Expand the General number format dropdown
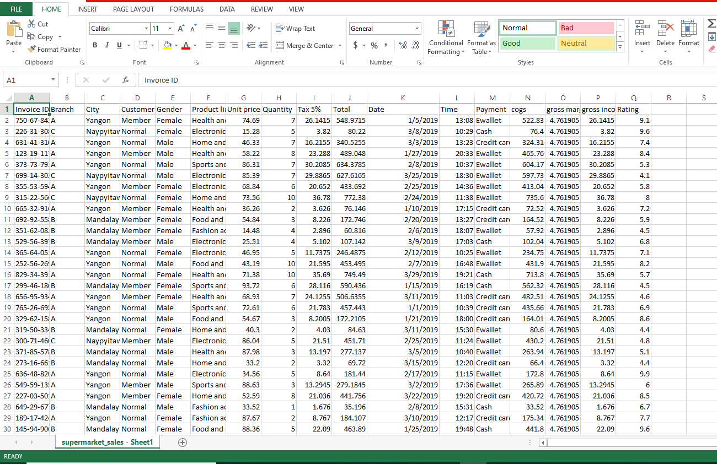This screenshot has width=717, height=464. [x=416, y=28]
